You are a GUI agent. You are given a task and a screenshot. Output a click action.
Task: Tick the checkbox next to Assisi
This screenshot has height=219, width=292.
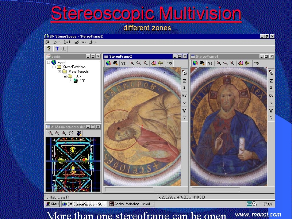pos(49,62)
